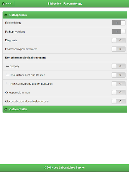Click the Epidemiology row label
The height and width of the screenshot is (172, 129).
coord(13,23)
